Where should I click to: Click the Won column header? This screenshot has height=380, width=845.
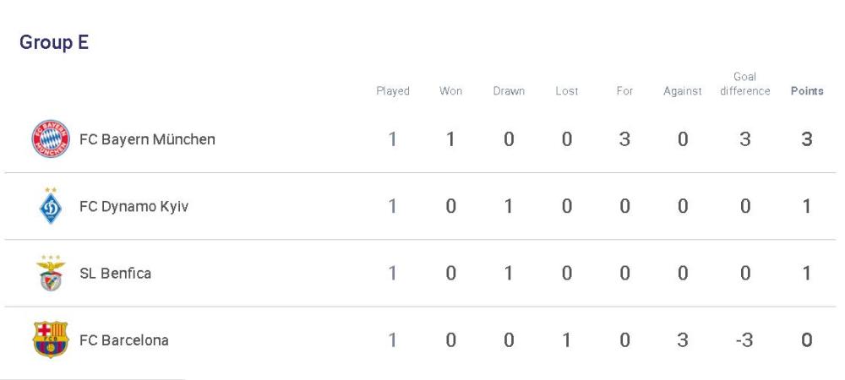pyautogui.click(x=450, y=91)
